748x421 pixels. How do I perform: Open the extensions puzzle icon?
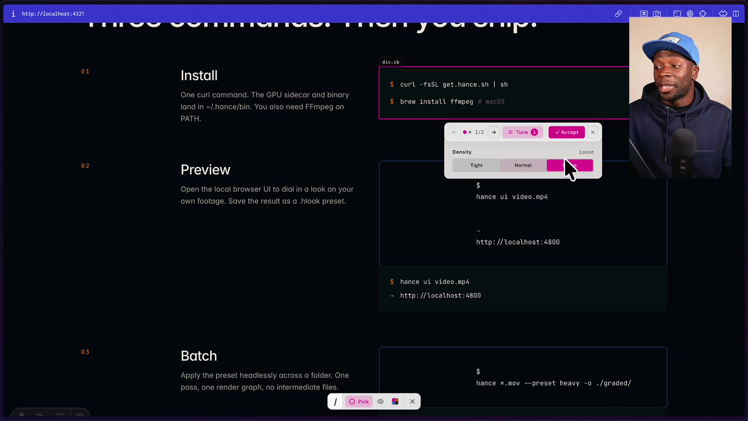tap(723, 14)
